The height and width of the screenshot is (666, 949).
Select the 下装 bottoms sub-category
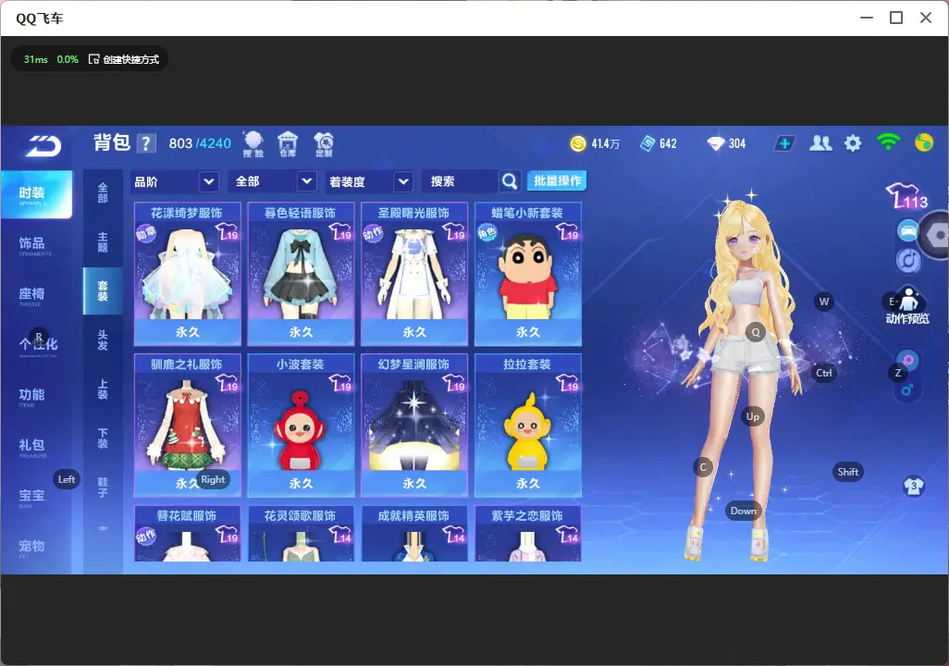click(103, 438)
